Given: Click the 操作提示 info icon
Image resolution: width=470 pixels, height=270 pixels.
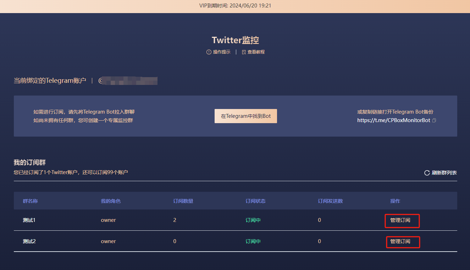Looking at the screenshot, I should click(x=209, y=52).
